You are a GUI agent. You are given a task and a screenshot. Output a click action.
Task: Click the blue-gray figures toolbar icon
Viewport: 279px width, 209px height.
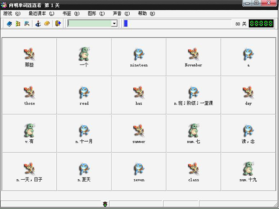pyautogui.click(x=27, y=24)
